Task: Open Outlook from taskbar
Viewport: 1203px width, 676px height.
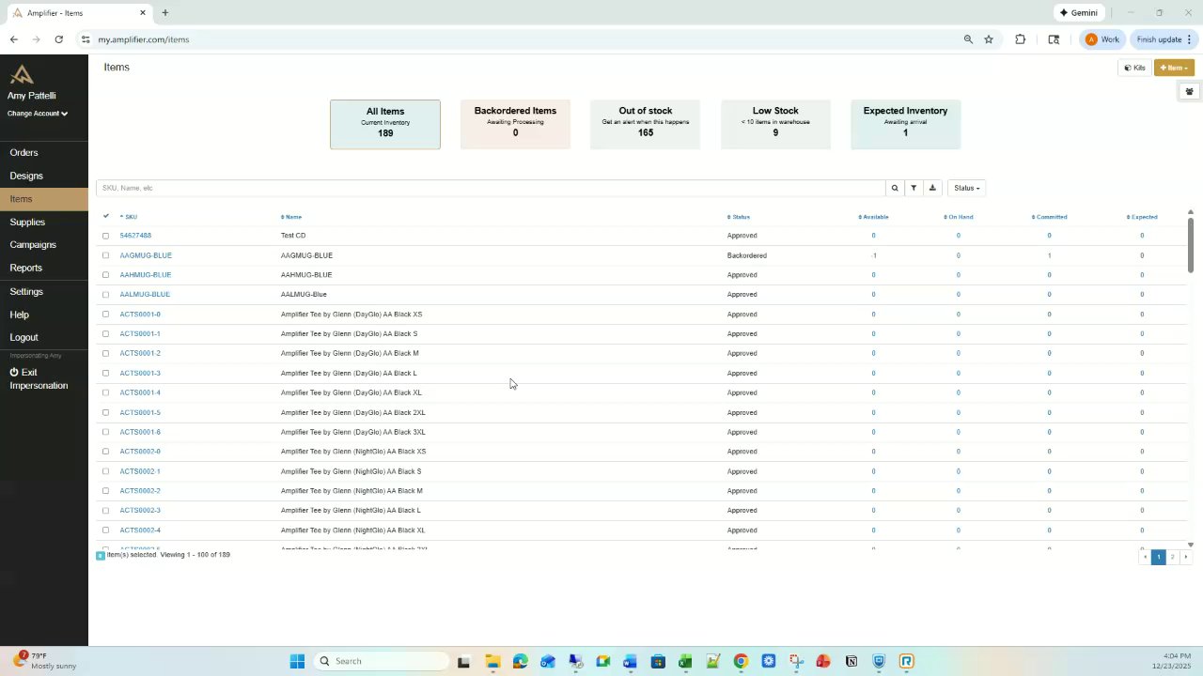Action: (548, 661)
